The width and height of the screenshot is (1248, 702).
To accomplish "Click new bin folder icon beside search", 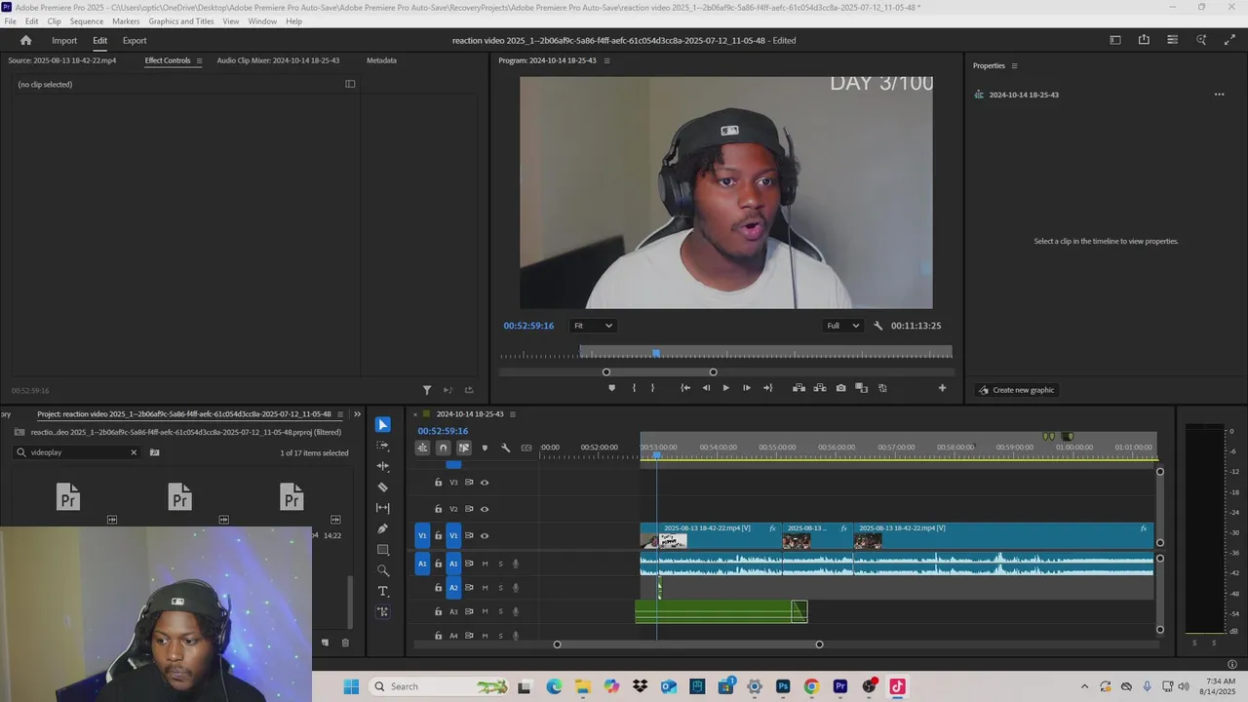I will 154,452.
